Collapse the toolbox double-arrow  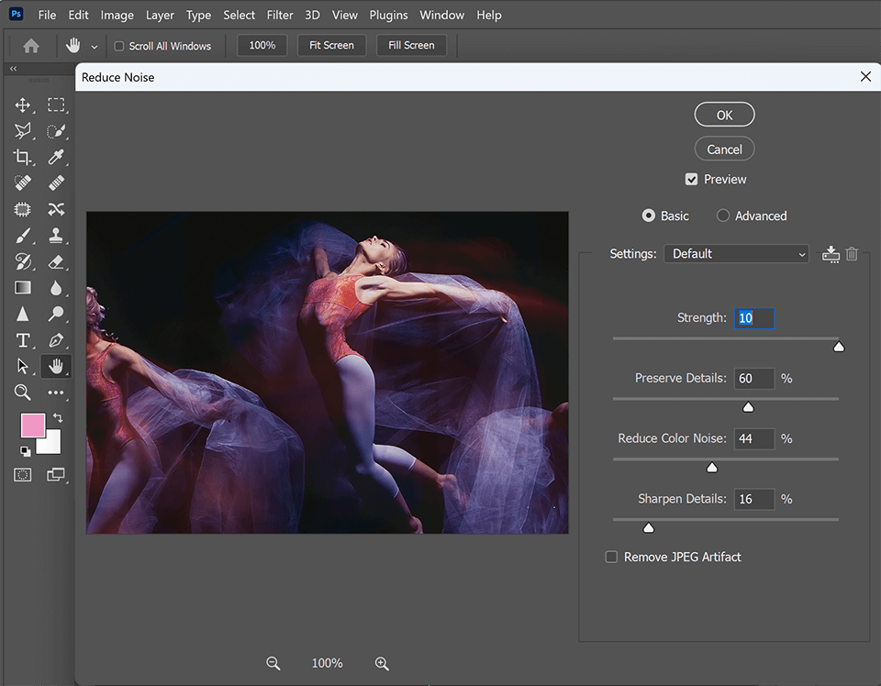pos(13,69)
